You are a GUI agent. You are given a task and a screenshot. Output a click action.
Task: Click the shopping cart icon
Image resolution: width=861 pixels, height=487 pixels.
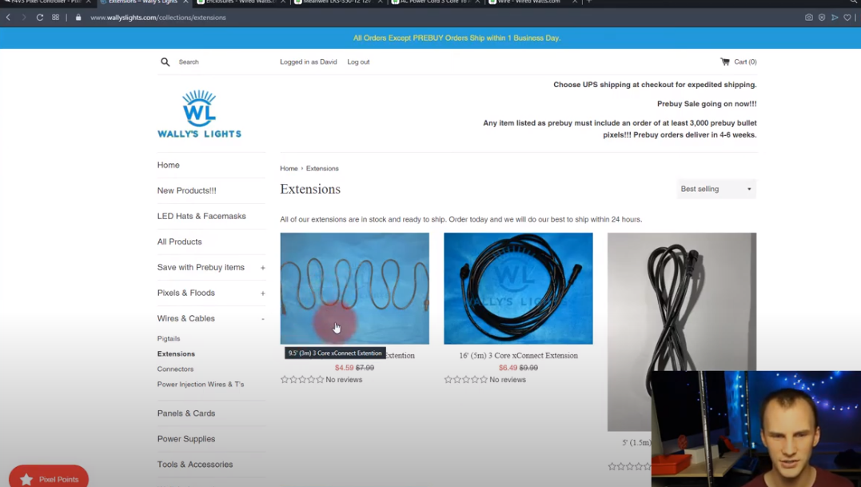pyautogui.click(x=725, y=62)
